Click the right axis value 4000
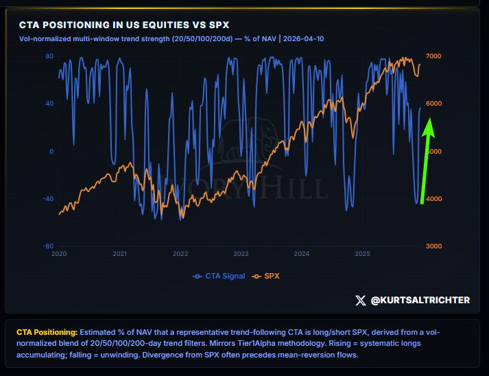 click(x=434, y=199)
